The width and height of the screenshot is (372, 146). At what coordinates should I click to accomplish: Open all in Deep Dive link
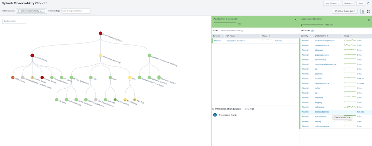point(232,31)
